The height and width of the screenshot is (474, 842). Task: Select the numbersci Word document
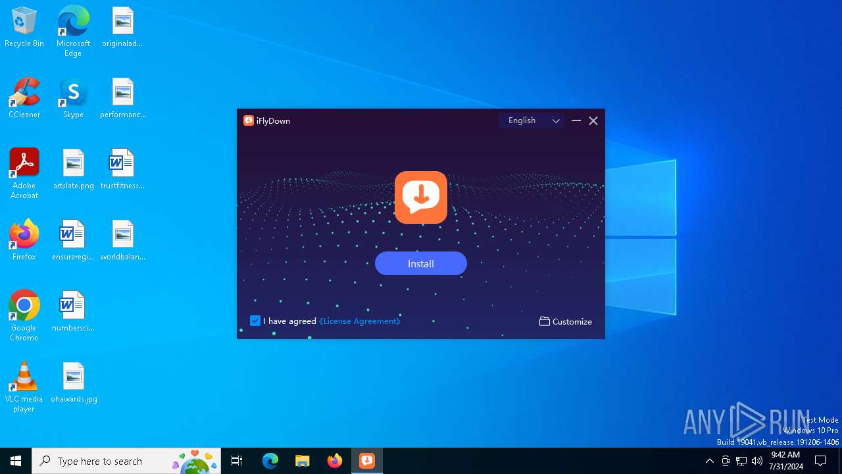tap(73, 311)
